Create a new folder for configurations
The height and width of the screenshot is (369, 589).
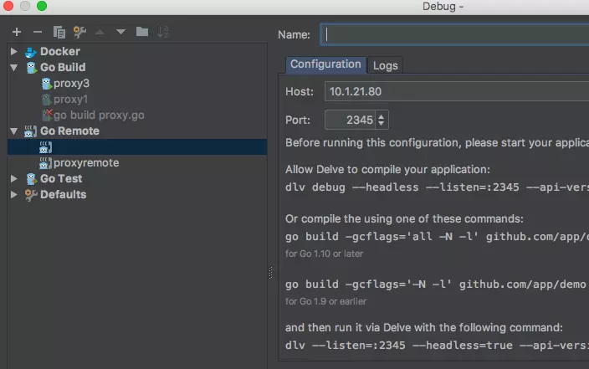click(142, 32)
